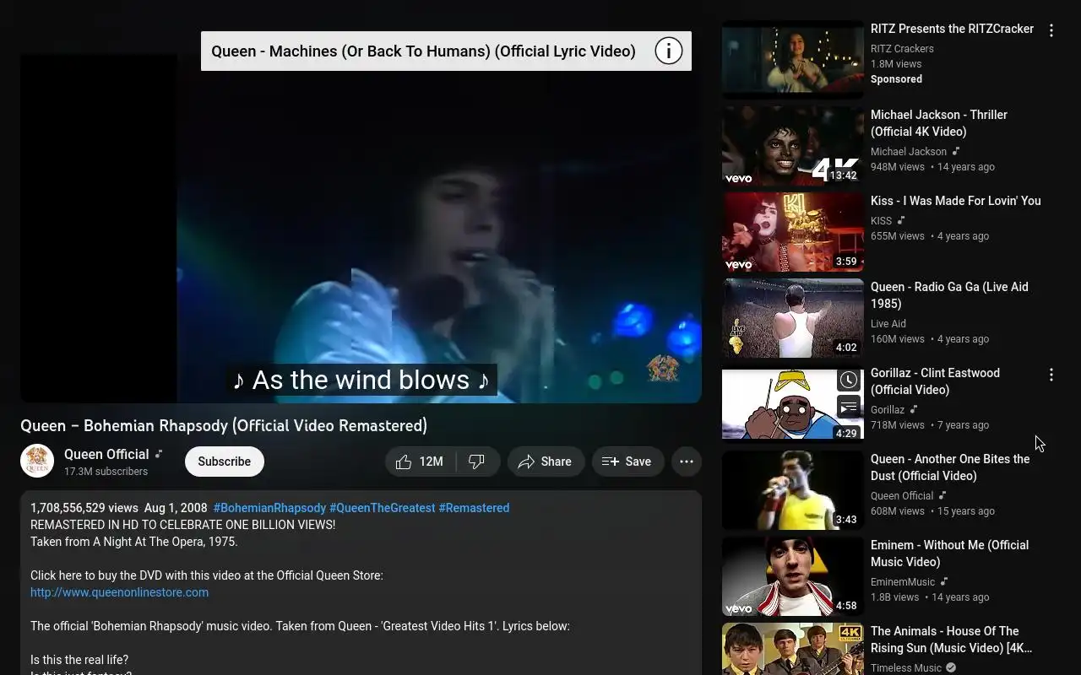Go to Timeless Music channel name
Image resolution: width=1081 pixels, height=675 pixels.
[906, 668]
